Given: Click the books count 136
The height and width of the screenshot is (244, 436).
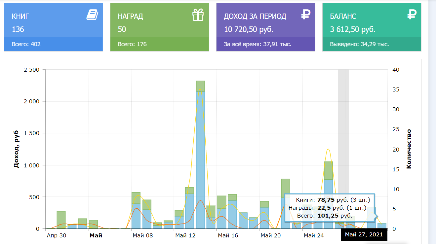Looking at the screenshot, I should (18, 29).
